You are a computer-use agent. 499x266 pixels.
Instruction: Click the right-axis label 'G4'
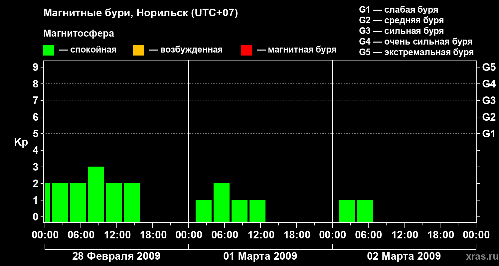pyautogui.click(x=489, y=84)
